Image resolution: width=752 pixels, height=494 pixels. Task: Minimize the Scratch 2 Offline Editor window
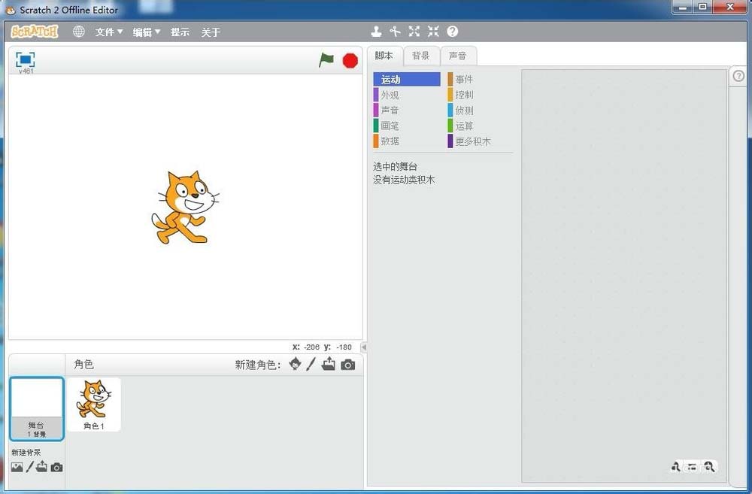683,8
